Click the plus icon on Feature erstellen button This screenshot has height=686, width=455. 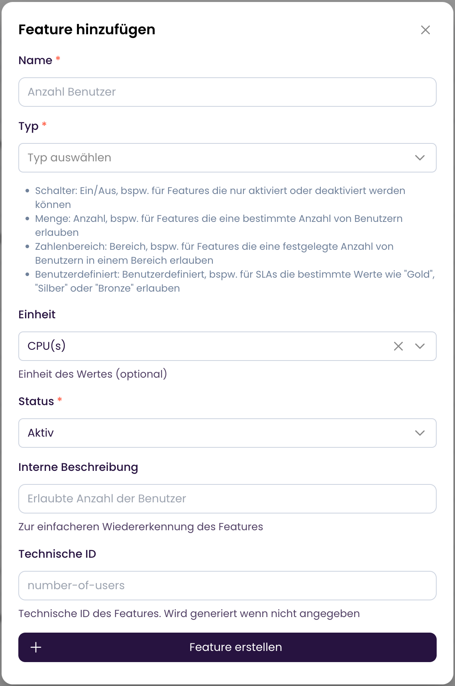click(x=36, y=647)
